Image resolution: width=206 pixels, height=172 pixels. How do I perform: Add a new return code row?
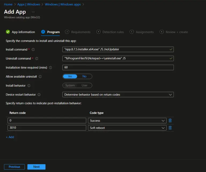point(10,137)
